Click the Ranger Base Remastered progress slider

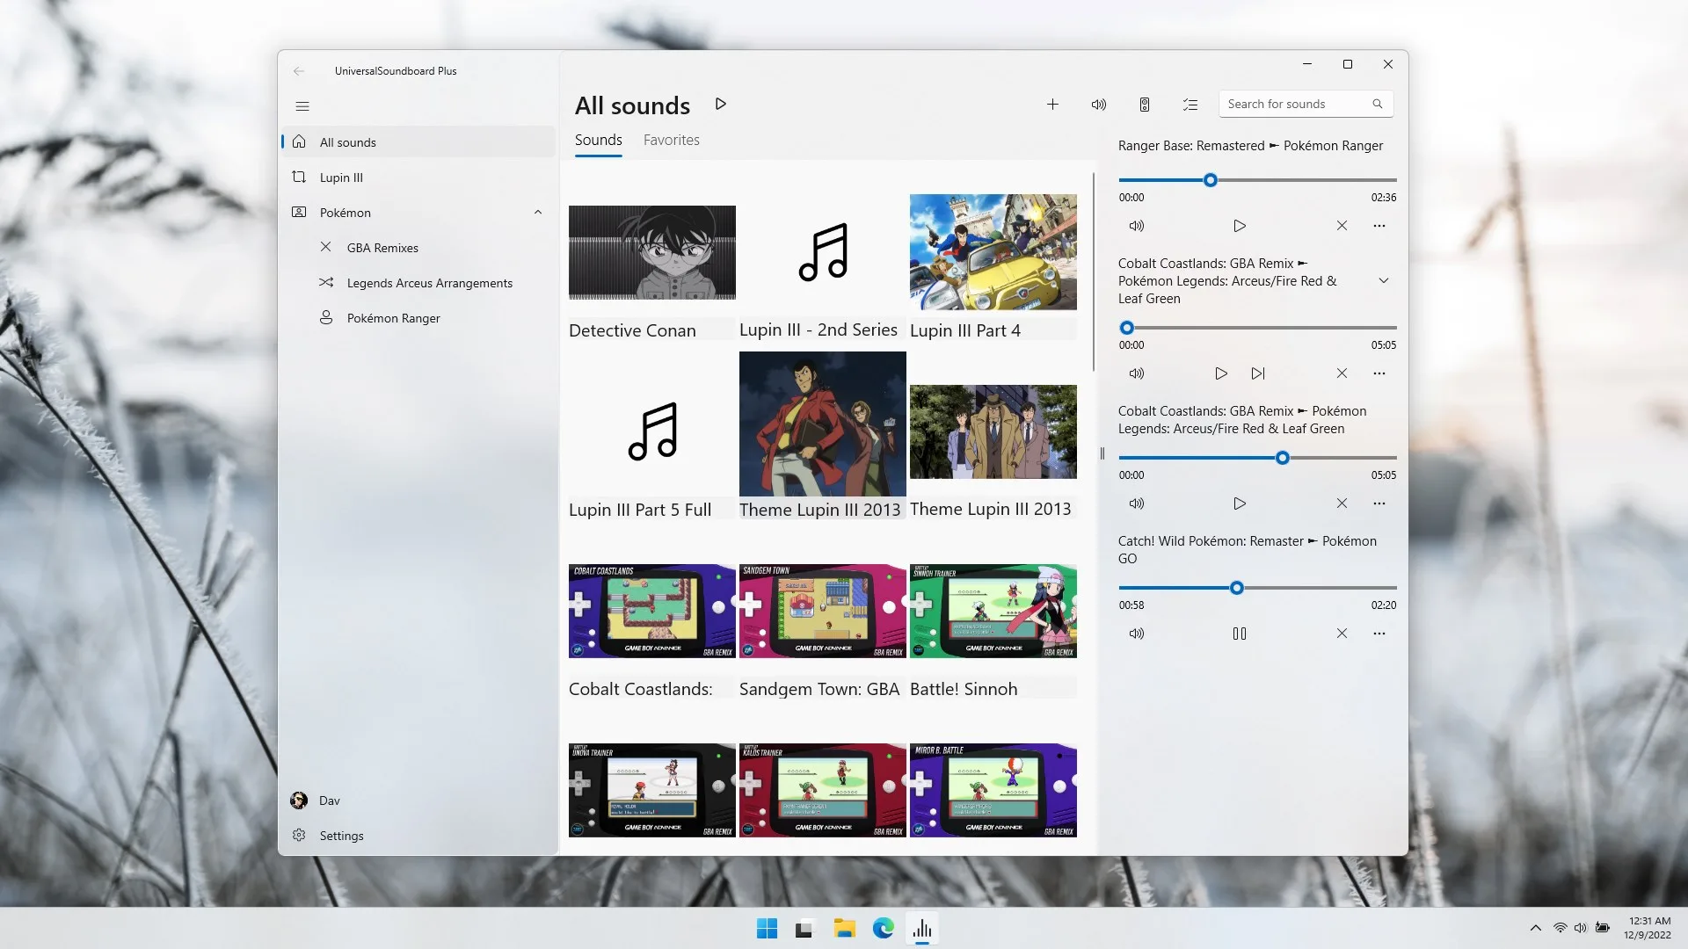pyautogui.click(x=1257, y=180)
